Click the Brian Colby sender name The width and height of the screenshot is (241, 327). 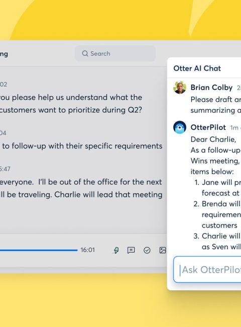pyautogui.click(x=211, y=88)
